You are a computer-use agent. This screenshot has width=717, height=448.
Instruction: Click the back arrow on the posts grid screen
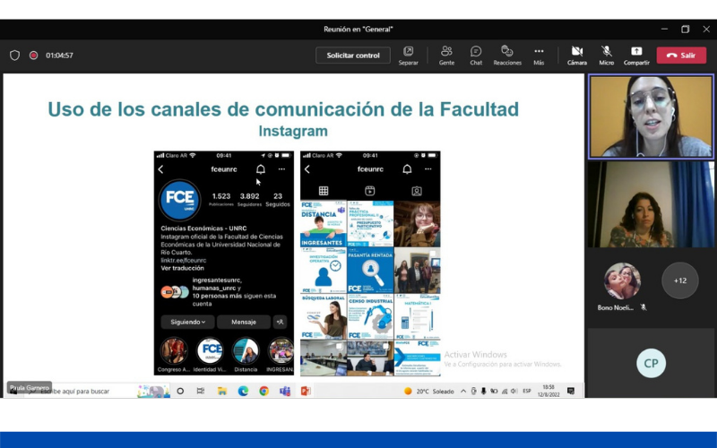(307, 169)
